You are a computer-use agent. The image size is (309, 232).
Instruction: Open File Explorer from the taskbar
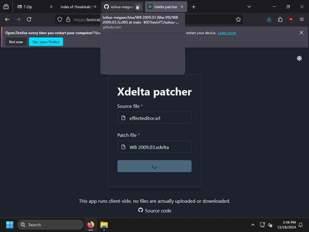pos(104,225)
